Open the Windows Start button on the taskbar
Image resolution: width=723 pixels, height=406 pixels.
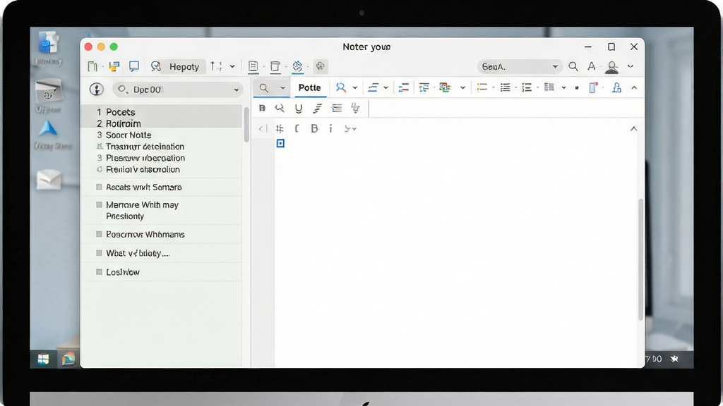43,359
